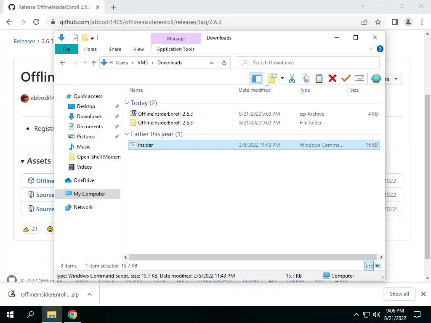431x323 pixels.
Task: Click the horizontal scrollbar in file list
Action: (x=253, y=257)
